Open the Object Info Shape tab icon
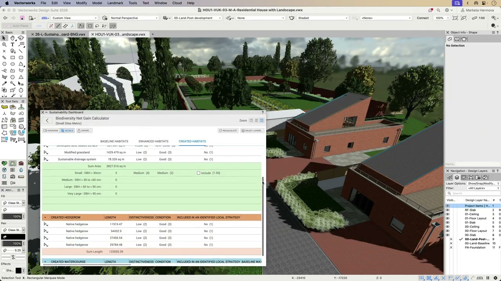The height and width of the screenshot is (281, 501). pos(450,39)
